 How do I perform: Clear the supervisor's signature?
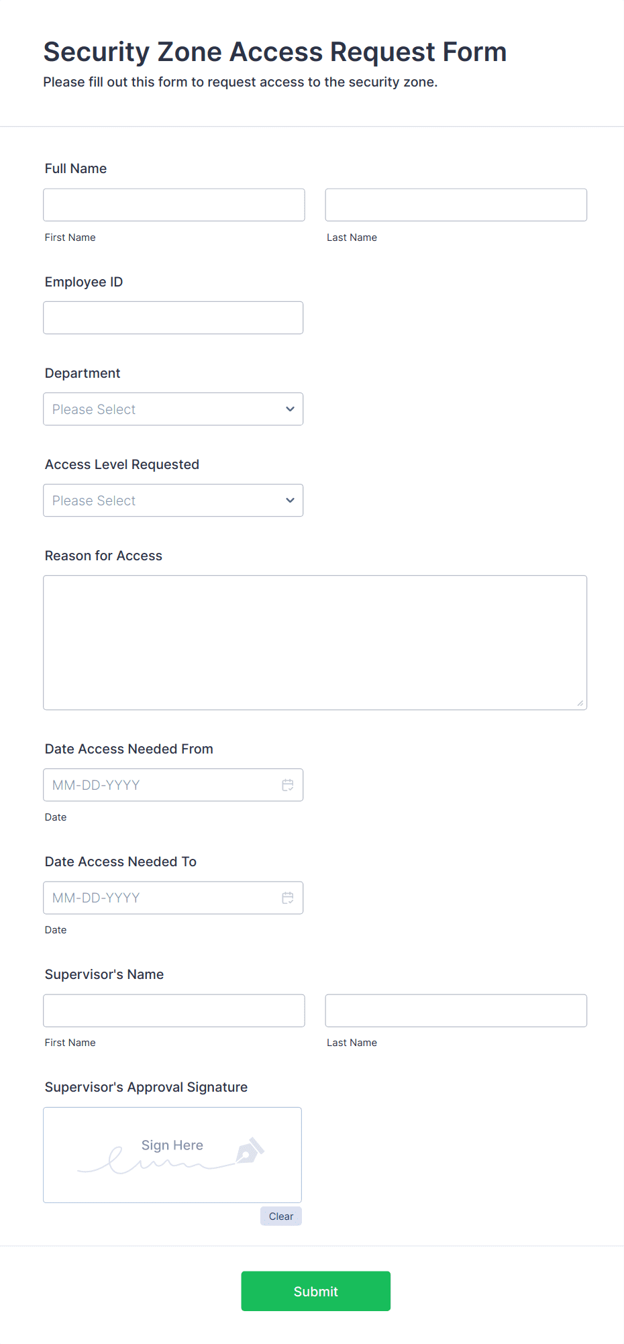pyautogui.click(x=280, y=1217)
